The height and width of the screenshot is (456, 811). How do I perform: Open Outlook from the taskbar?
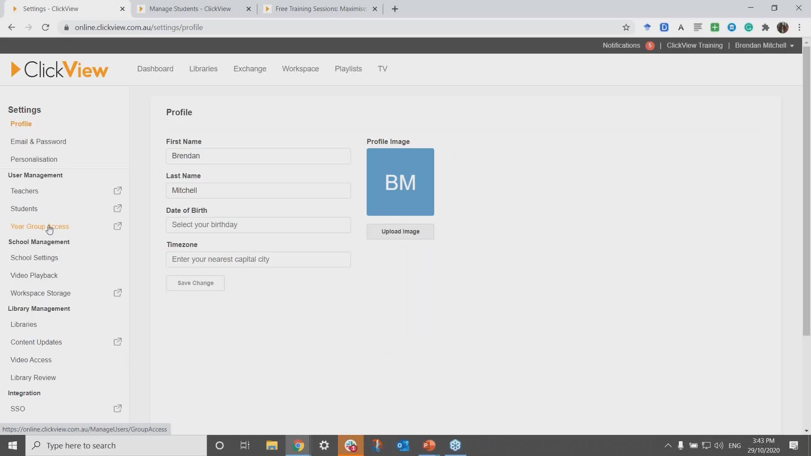tap(403, 445)
